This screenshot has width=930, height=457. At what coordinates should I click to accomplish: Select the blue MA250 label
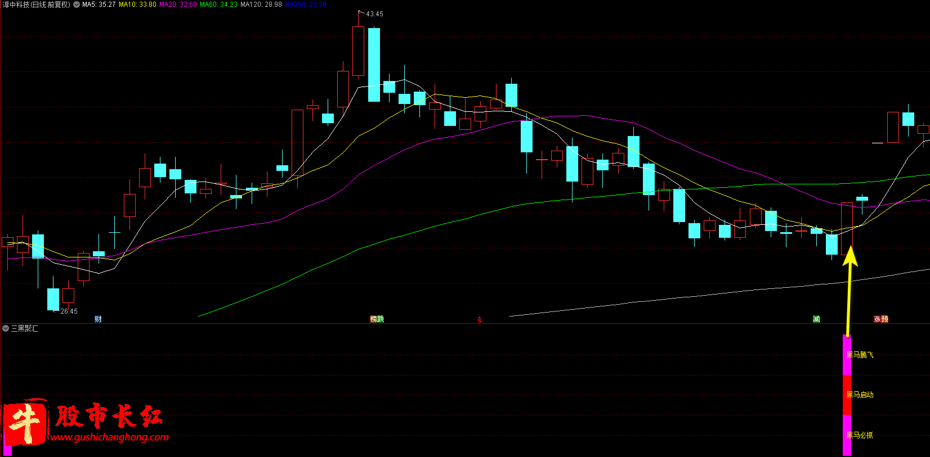306,4
